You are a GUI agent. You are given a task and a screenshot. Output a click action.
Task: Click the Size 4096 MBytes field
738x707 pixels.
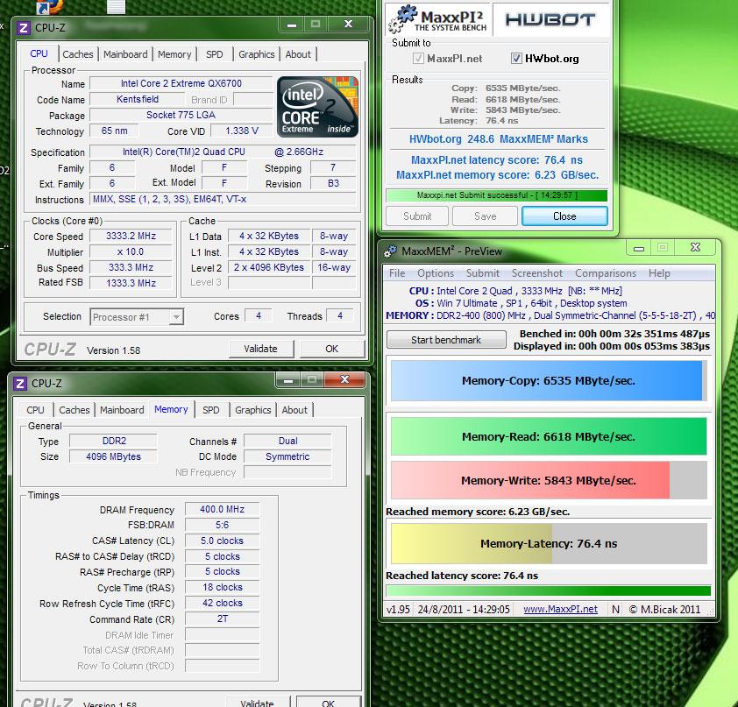(113, 456)
